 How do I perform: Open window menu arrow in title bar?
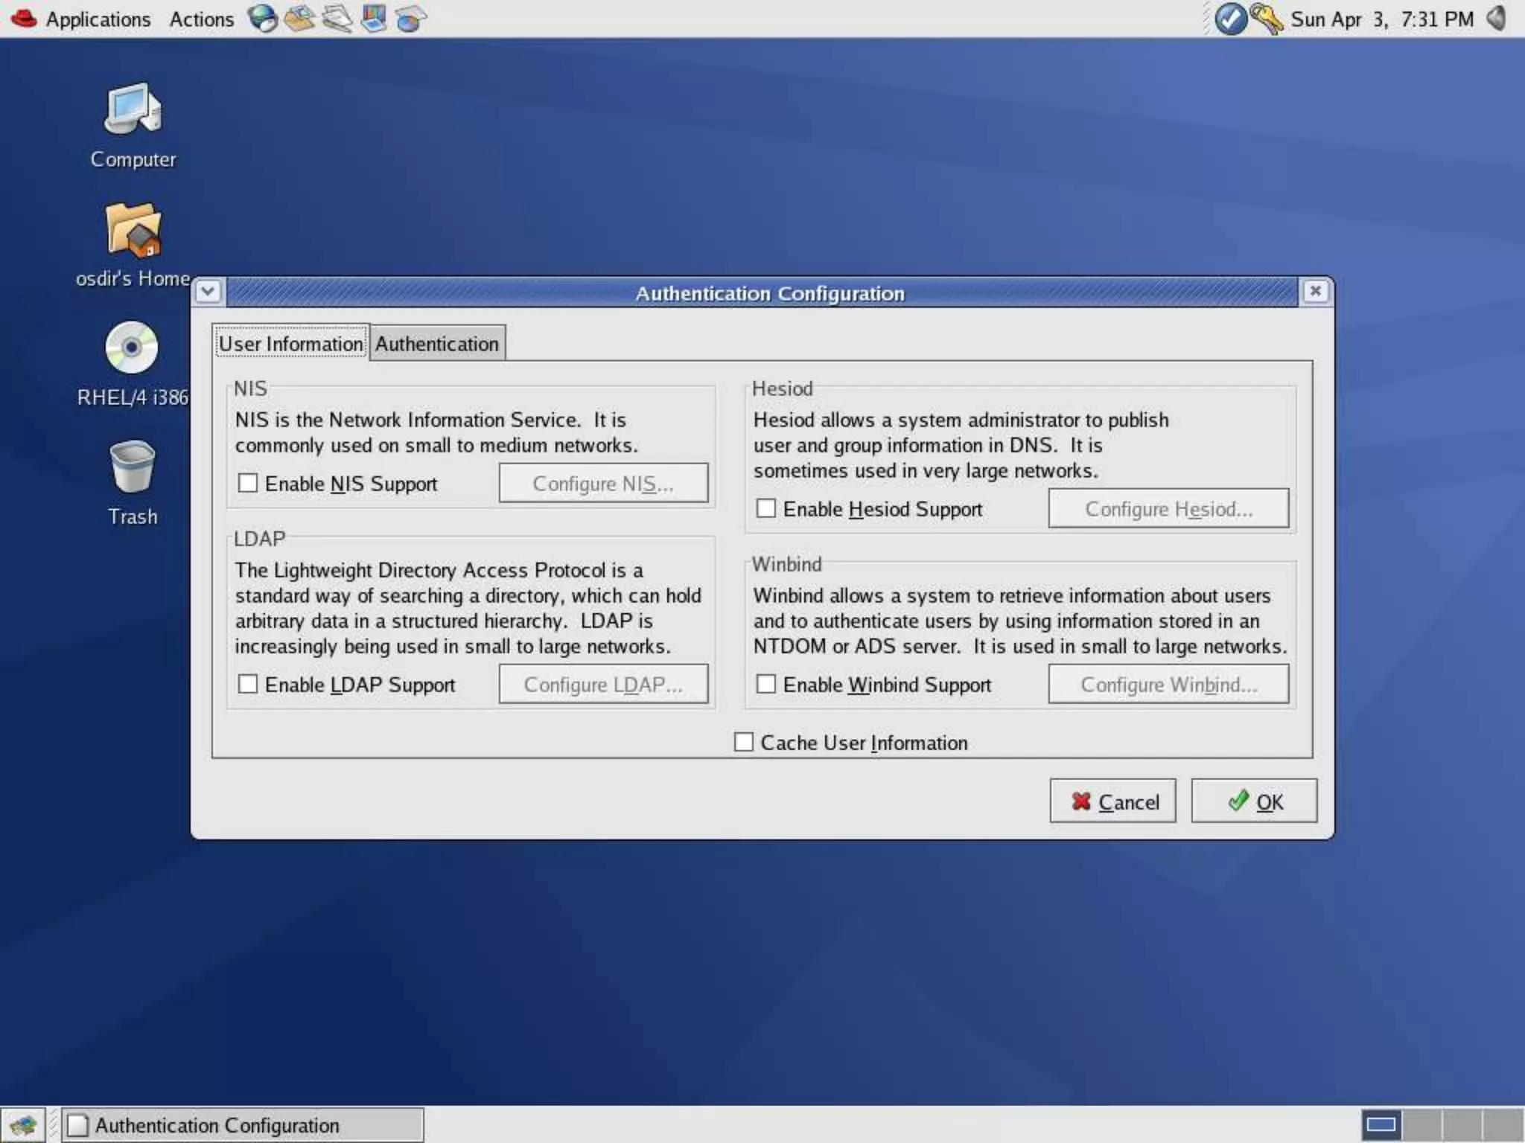click(x=208, y=291)
